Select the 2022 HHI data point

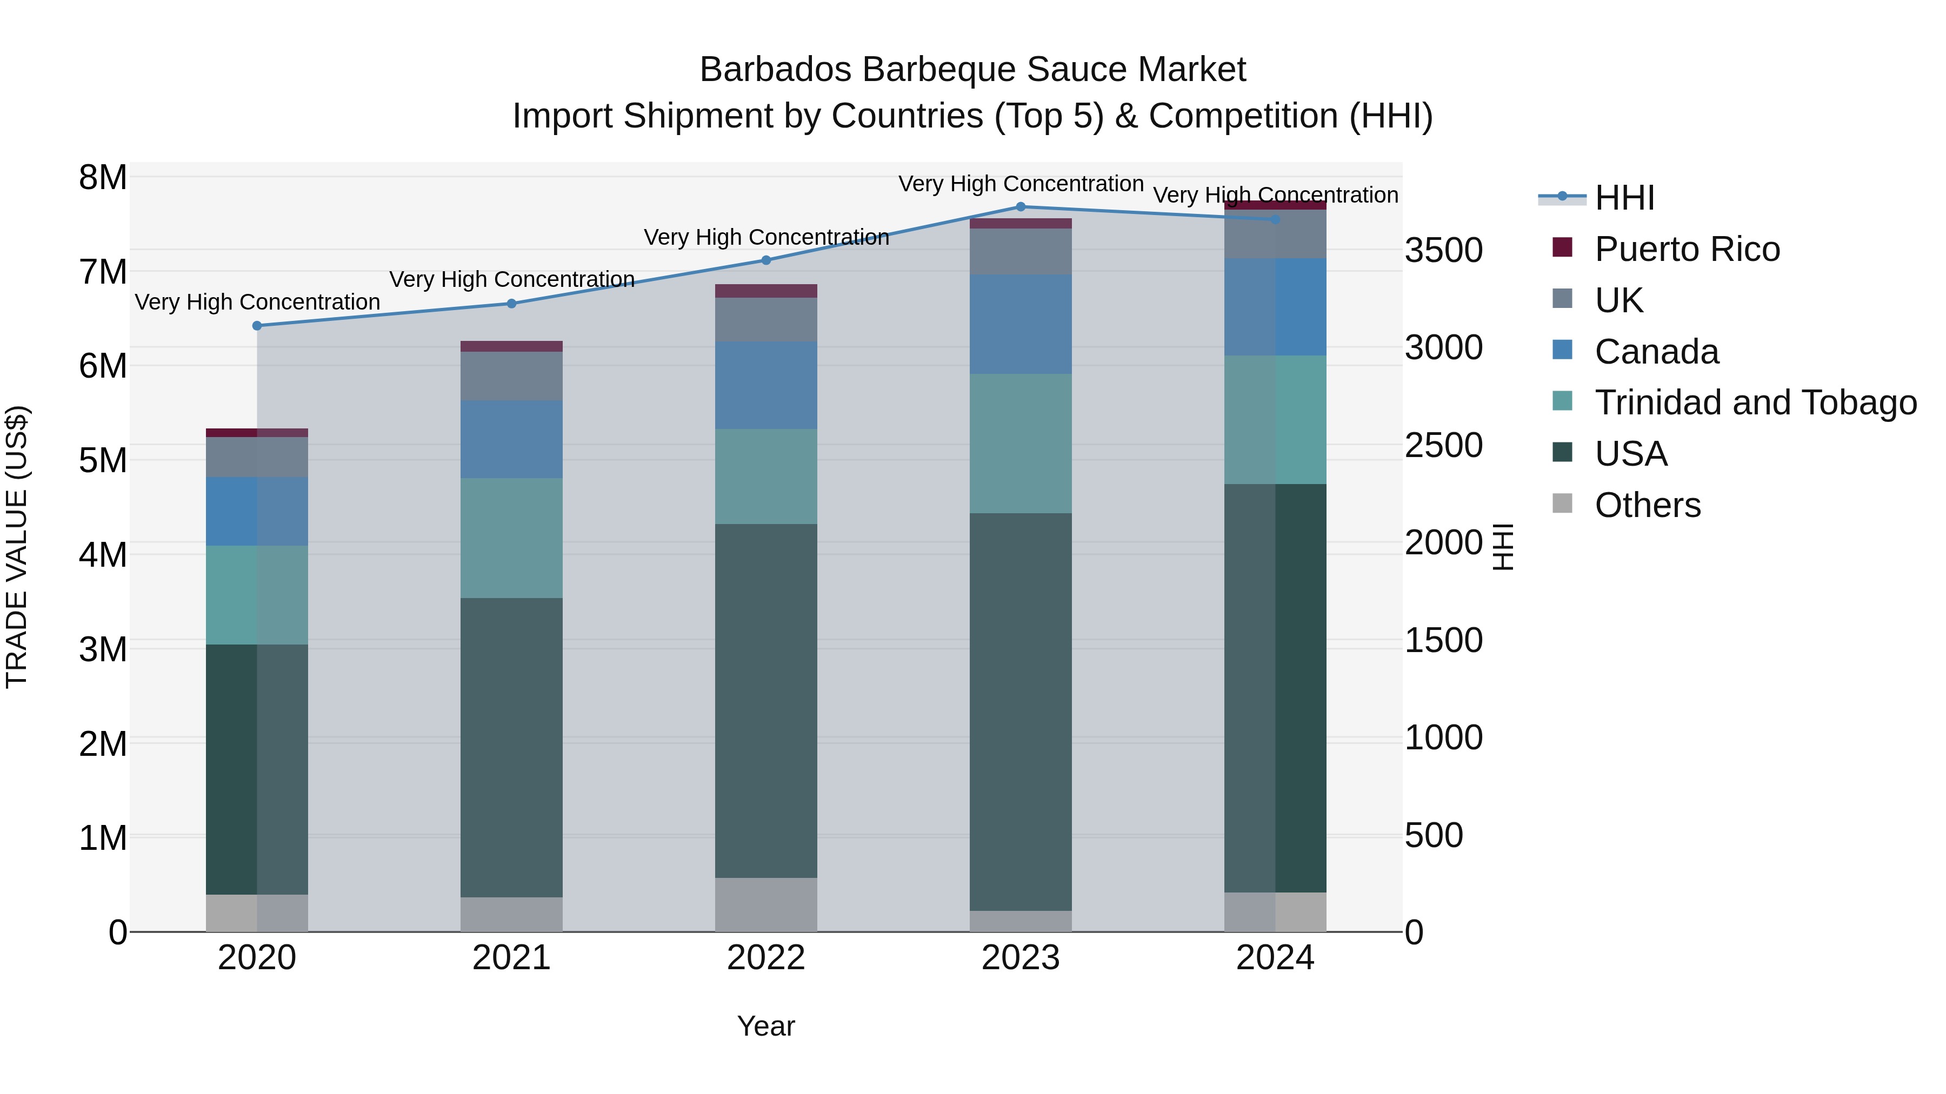(x=766, y=260)
